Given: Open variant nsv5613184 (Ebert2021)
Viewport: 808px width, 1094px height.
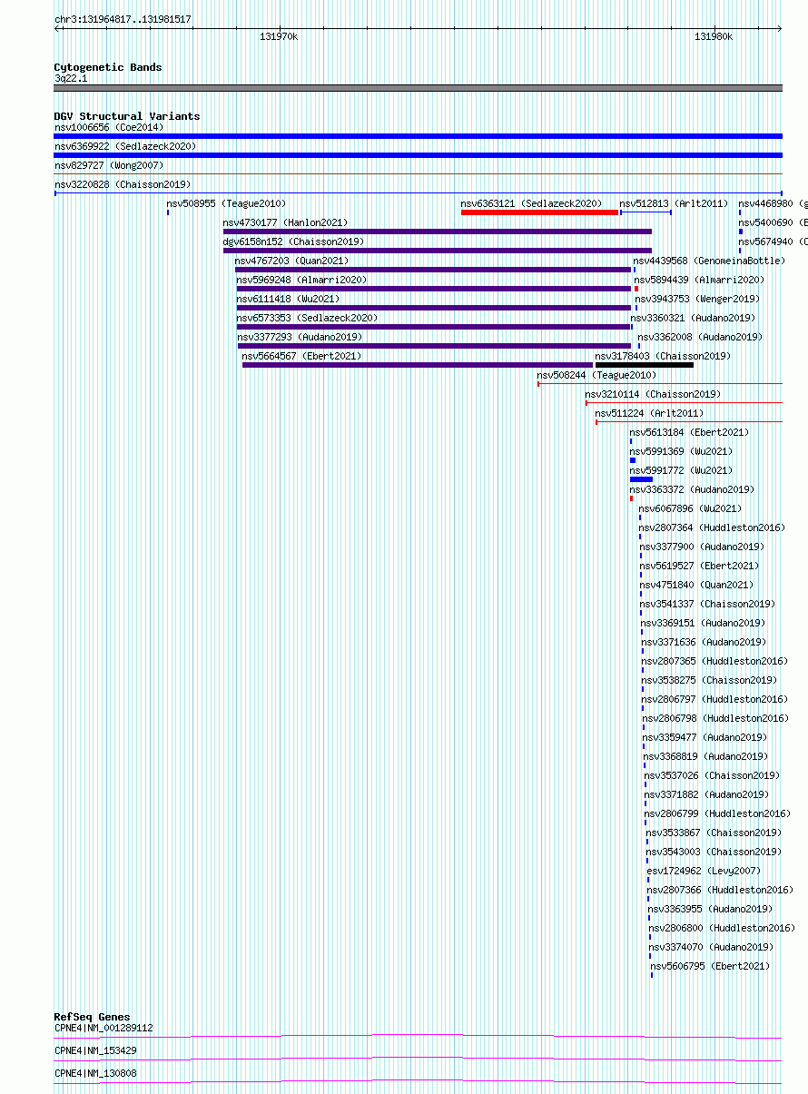Looking at the screenshot, I should pos(690,432).
